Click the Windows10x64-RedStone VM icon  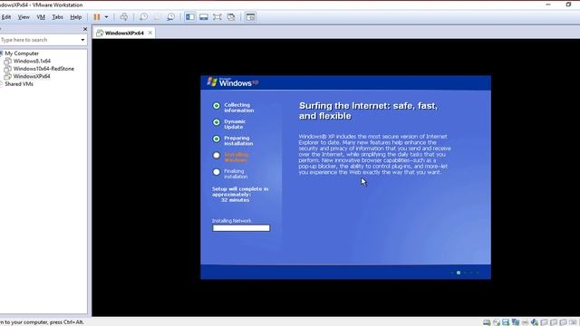7,69
